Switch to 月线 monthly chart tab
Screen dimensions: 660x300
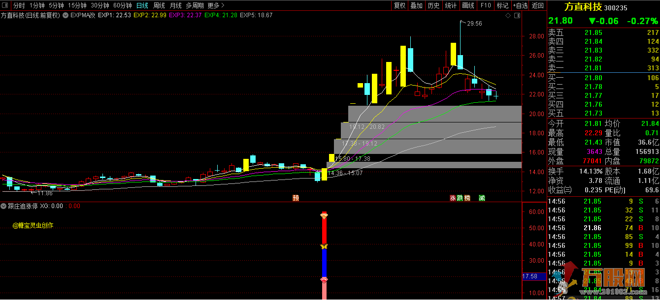point(175,5)
